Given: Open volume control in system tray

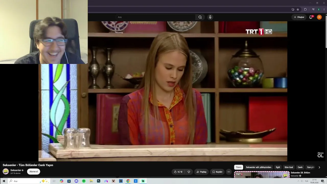Looking at the screenshot, I should [x=302, y=181].
